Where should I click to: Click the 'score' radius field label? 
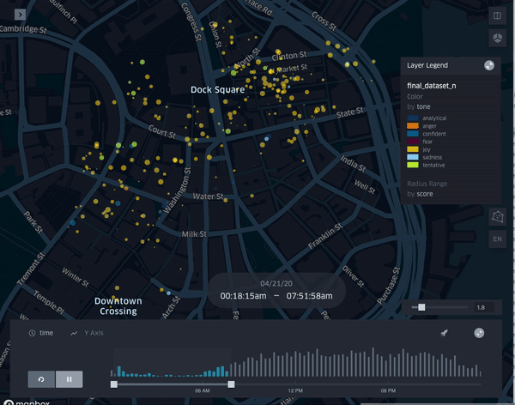click(425, 194)
